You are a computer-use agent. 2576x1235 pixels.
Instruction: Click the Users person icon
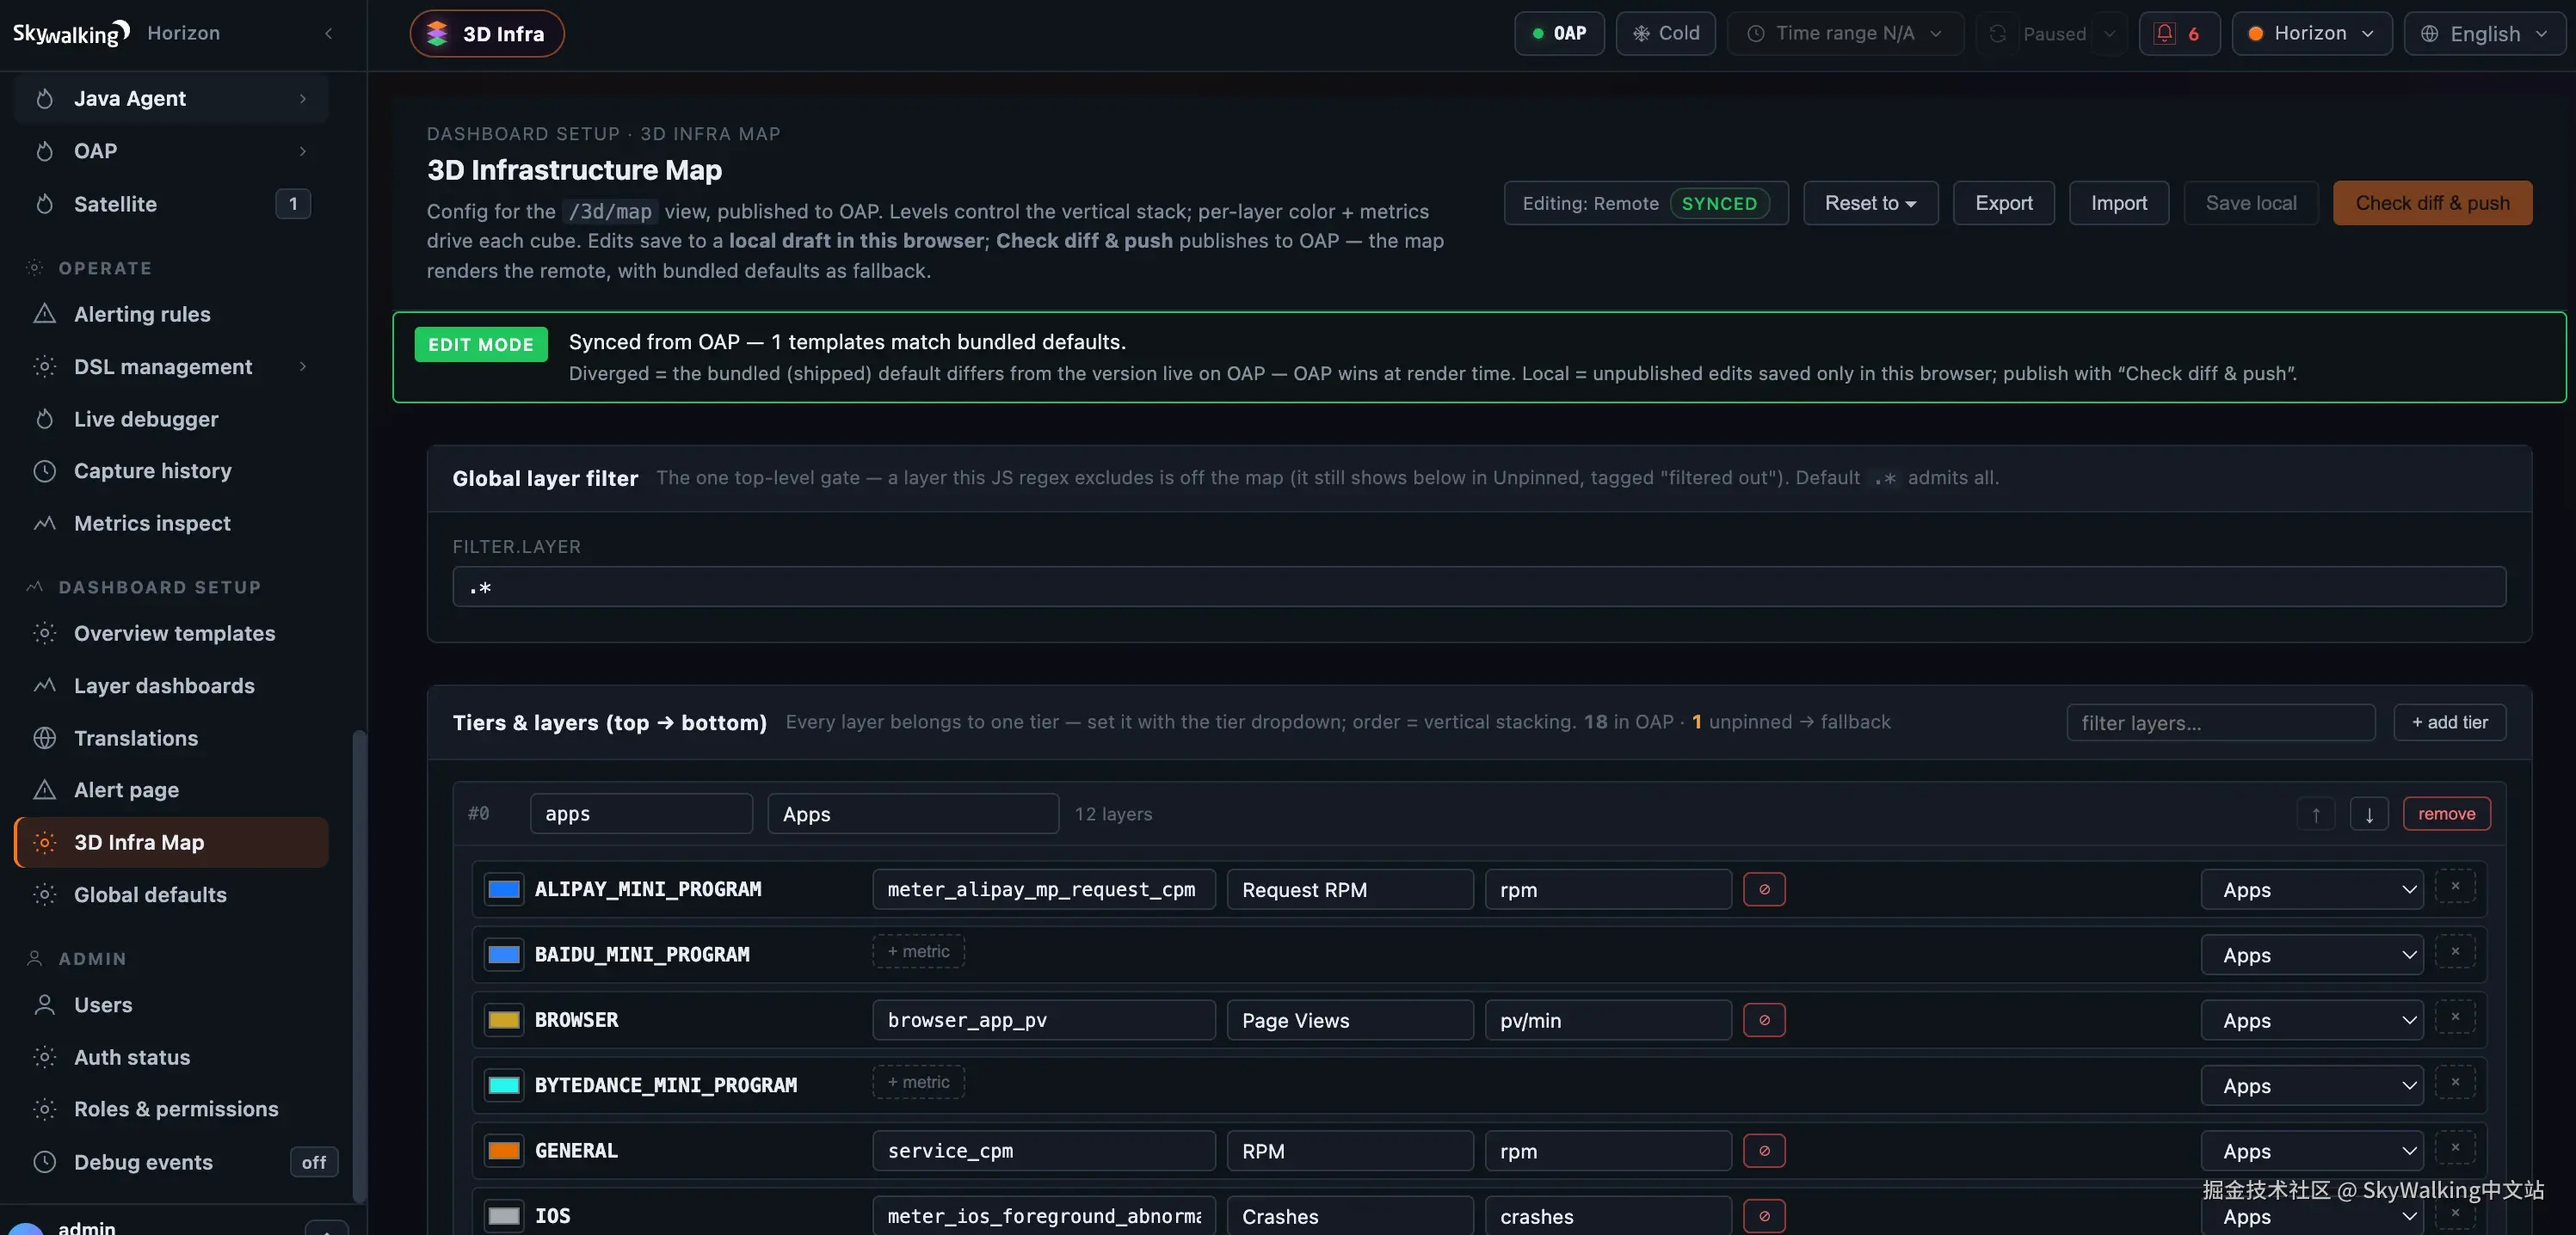point(44,1005)
